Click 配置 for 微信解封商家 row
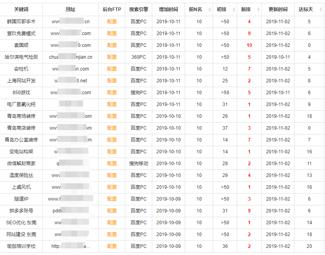Screen dimensions: 325x255 (x=112, y=164)
